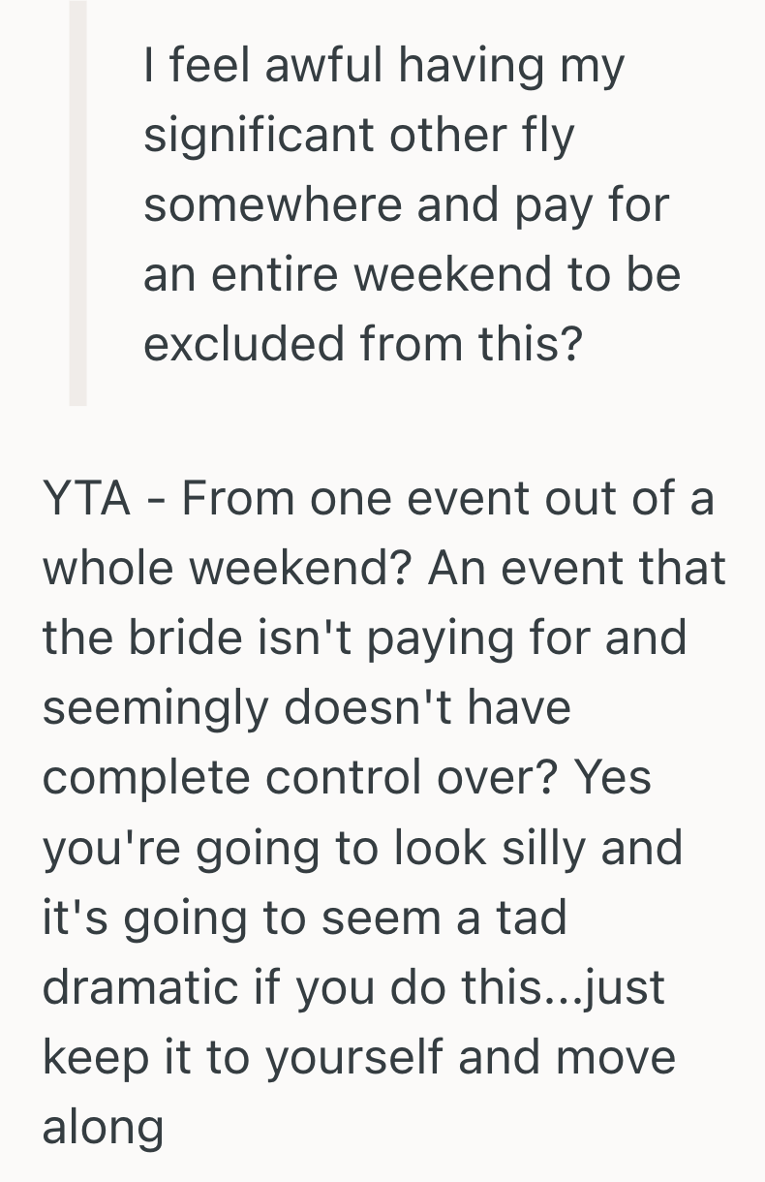Click the final word 'along'
This screenshot has height=1182, width=765.
[x=103, y=1127]
